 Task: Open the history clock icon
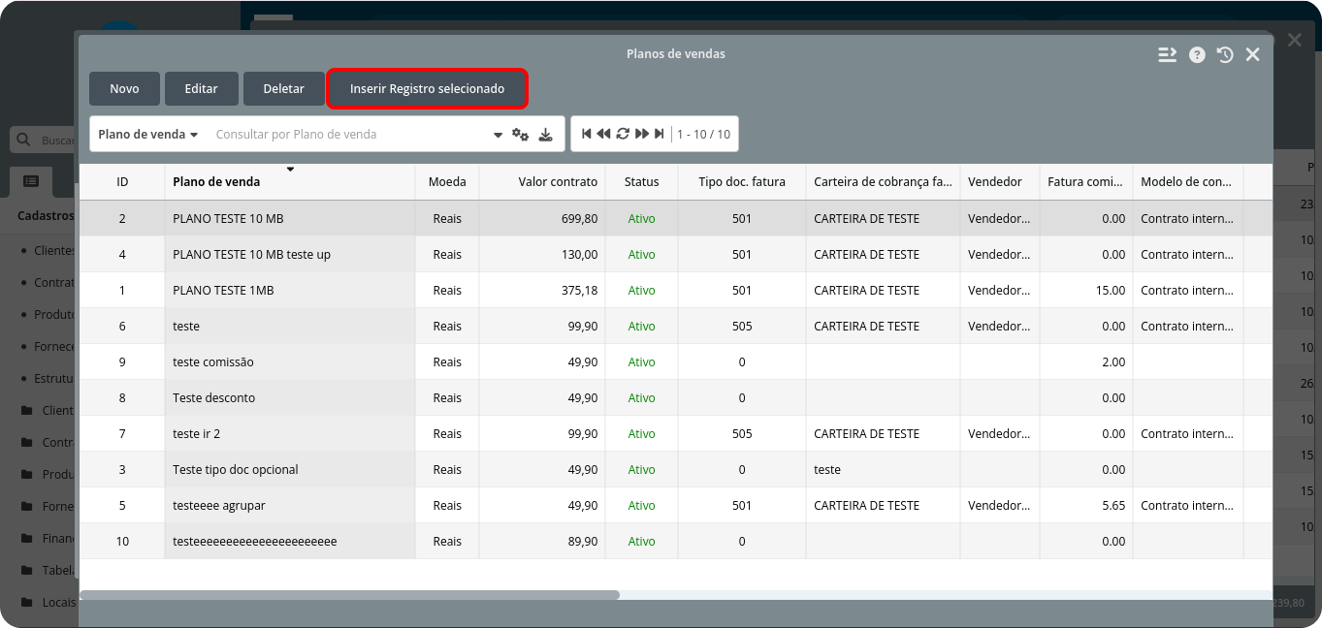[x=1225, y=55]
